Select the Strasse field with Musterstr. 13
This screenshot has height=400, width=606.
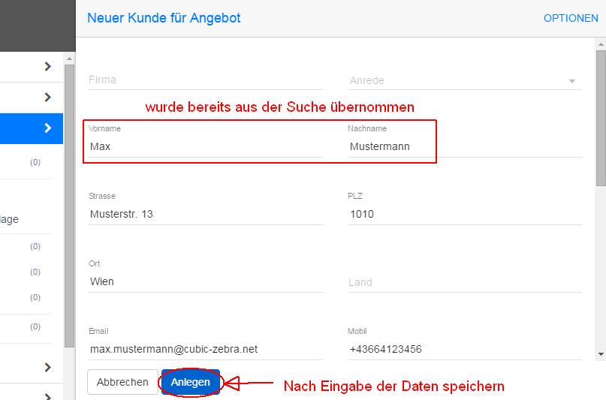pyautogui.click(x=205, y=214)
